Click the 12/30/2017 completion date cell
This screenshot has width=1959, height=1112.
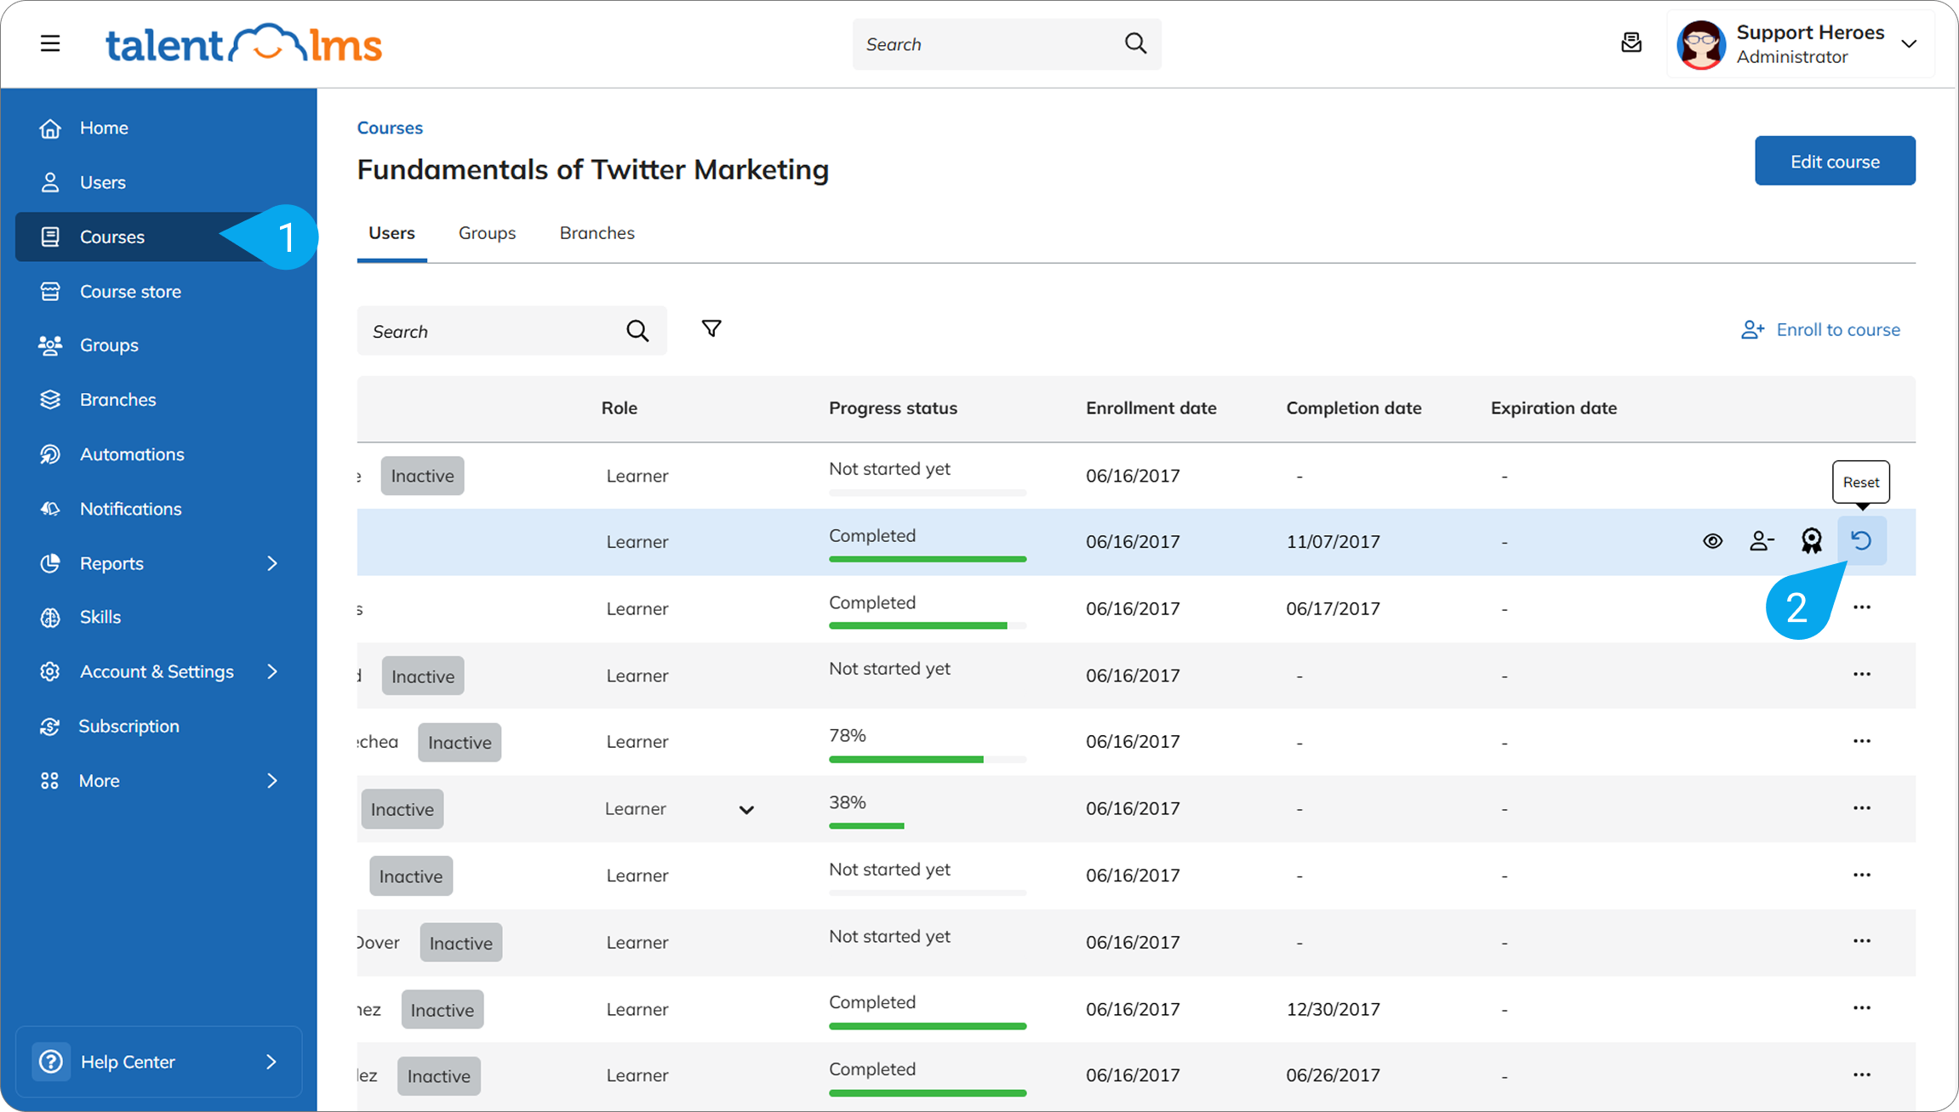pyautogui.click(x=1333, y=1009)
